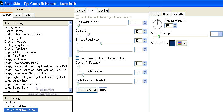Open the Settings tab in the right panel
The image size is (223, 112).
(155, 14)
